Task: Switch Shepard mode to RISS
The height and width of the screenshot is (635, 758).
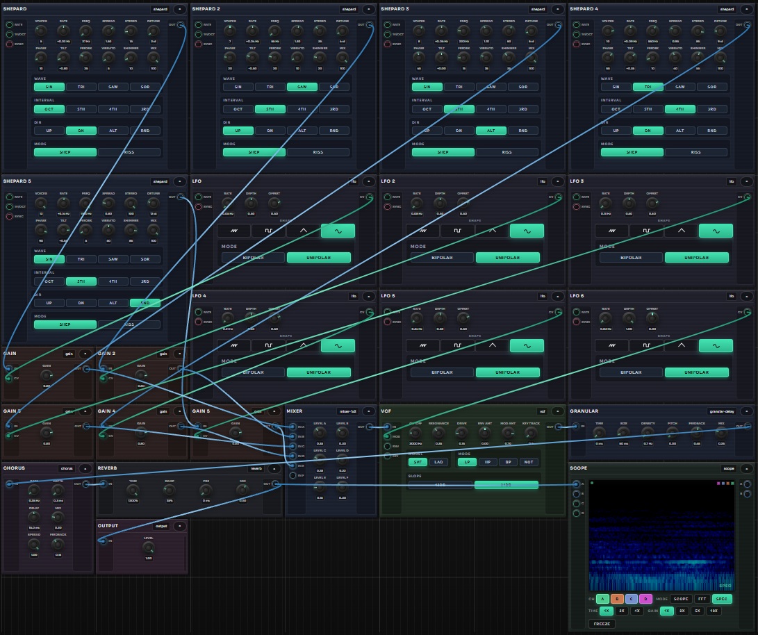Action: 129,152
